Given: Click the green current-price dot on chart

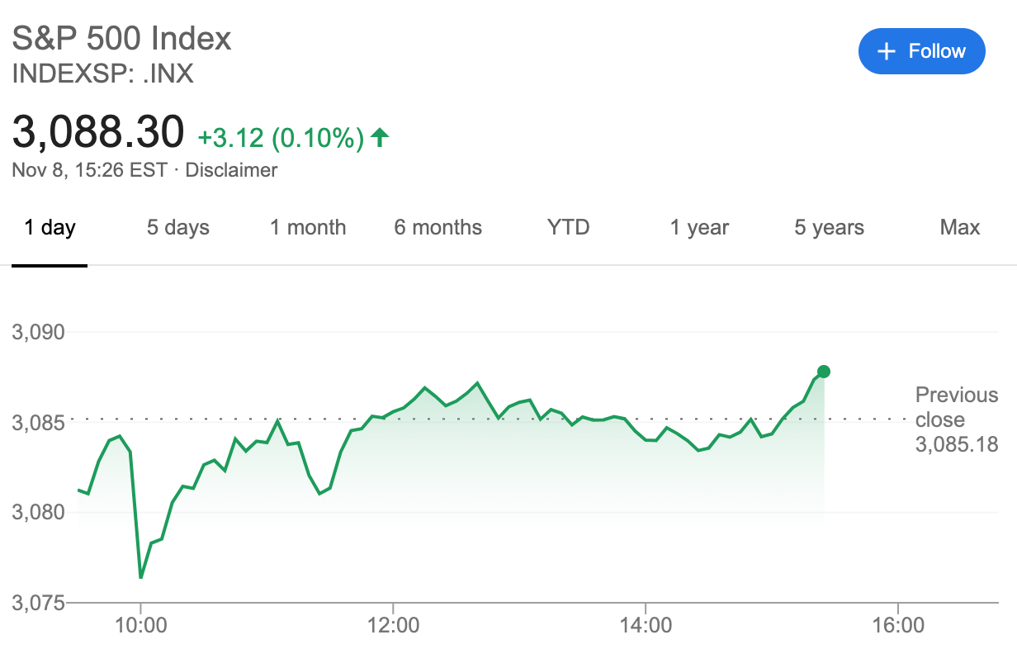Looking at the screenshot, I should [823, 372].
